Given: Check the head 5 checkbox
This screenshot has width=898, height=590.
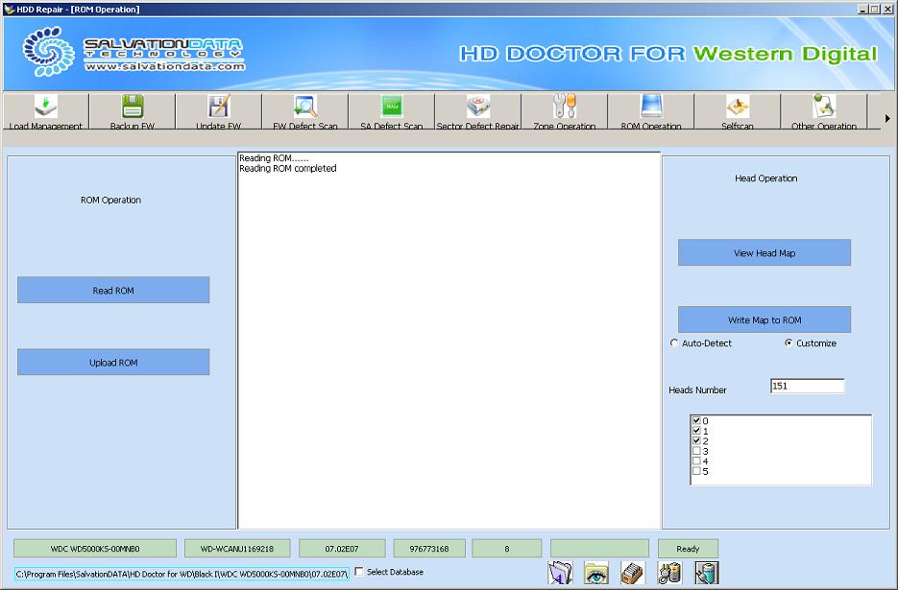Looking at the screenshot, I should tap(696, 471).
